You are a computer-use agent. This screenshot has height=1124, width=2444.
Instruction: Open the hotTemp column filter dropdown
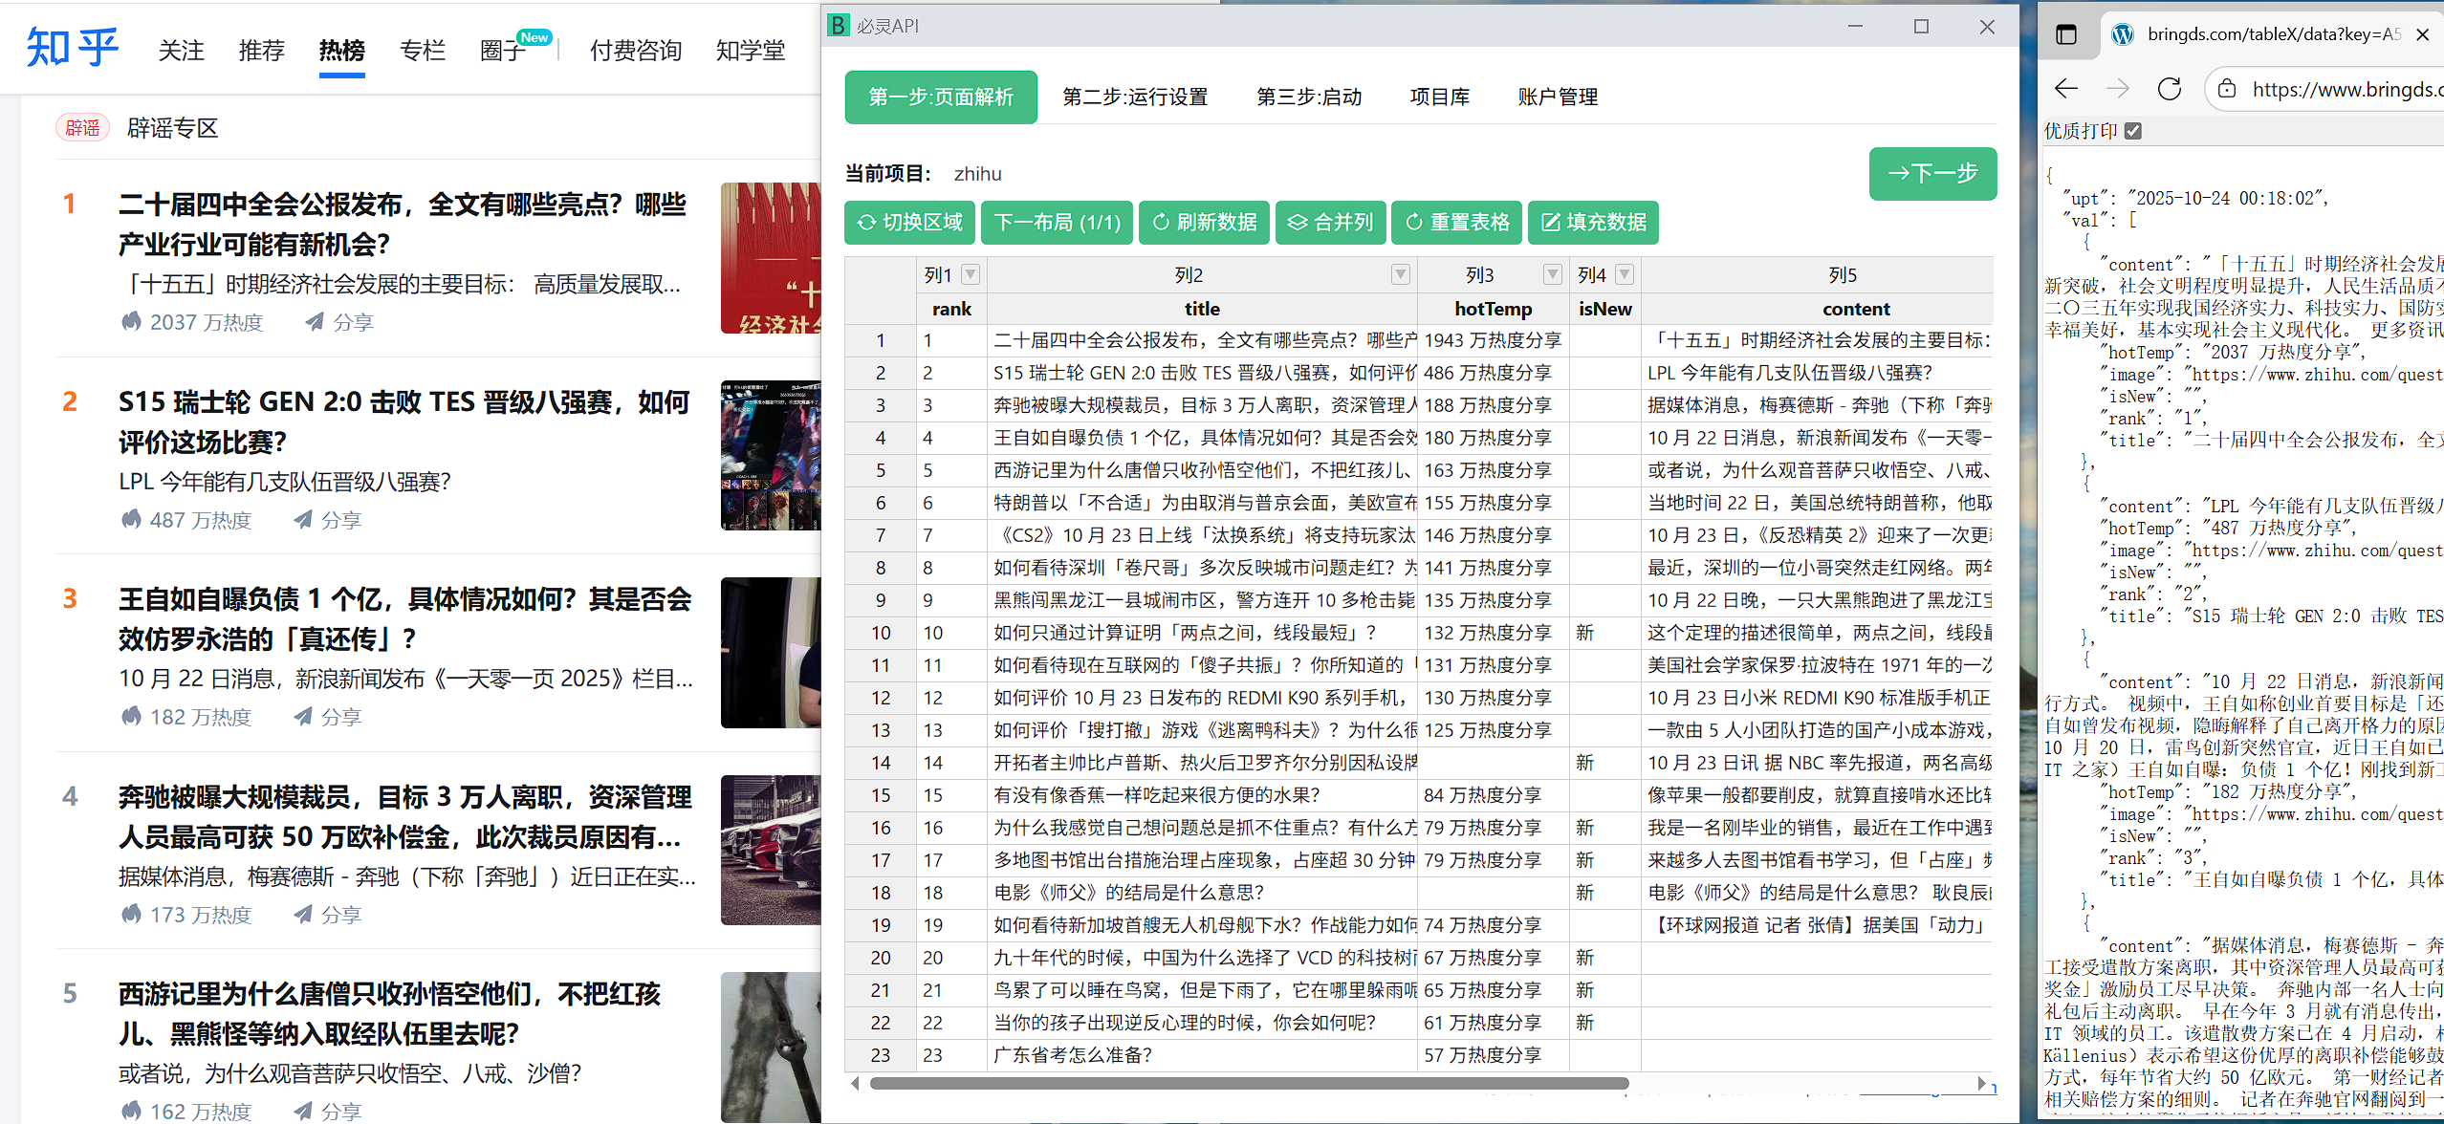tap(1551, 274)
